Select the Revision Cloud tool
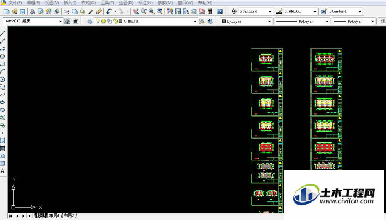 (2, 87)
